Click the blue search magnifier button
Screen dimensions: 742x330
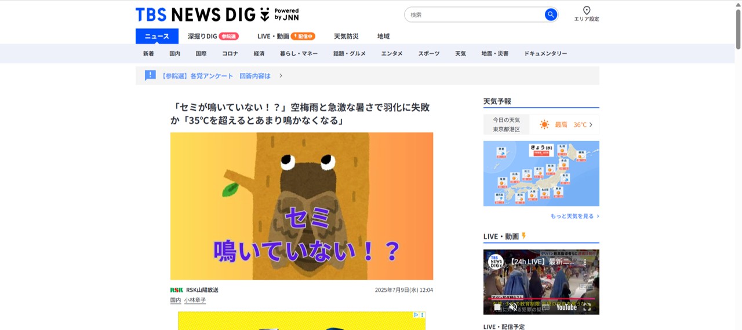coord(551,14)
